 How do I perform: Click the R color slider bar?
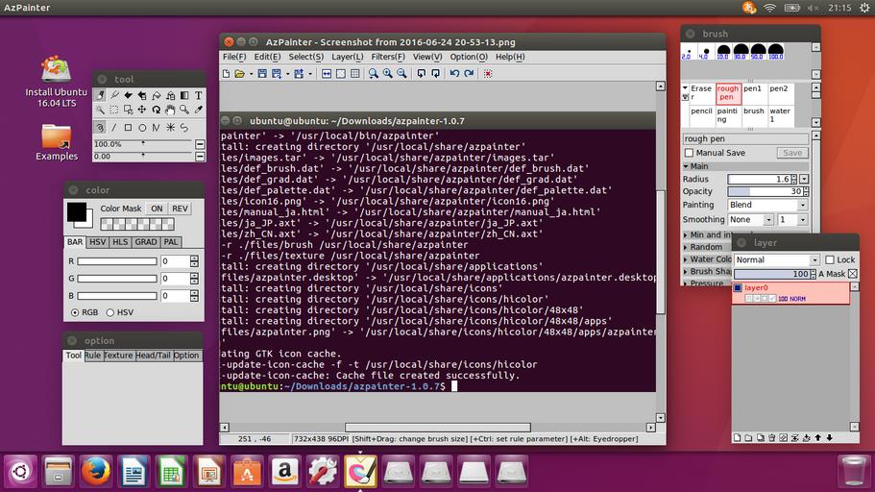[x=117, y=261]
